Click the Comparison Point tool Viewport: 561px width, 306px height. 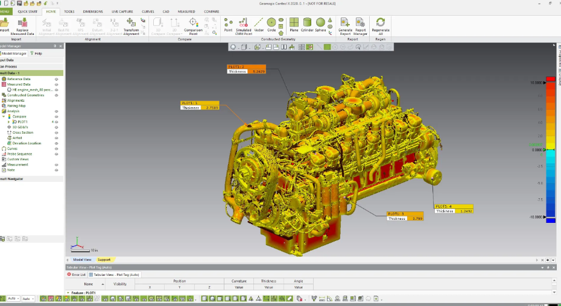pyautogui.click(x=193, y=23)
